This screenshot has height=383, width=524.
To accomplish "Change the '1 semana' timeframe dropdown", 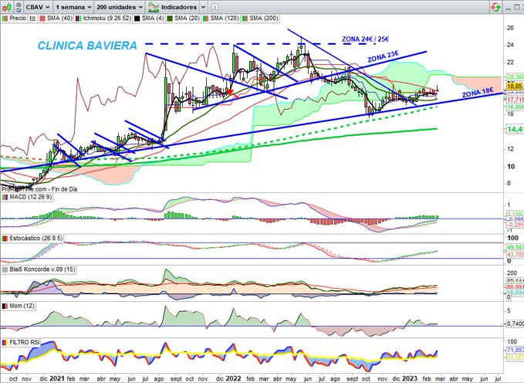I will (73, 7).
